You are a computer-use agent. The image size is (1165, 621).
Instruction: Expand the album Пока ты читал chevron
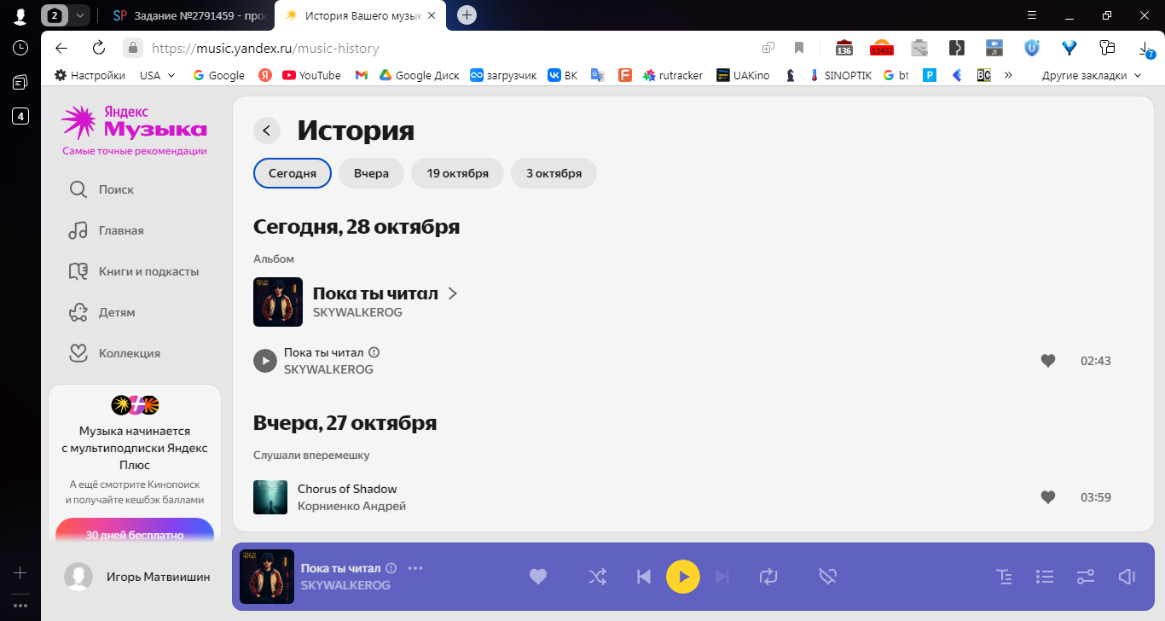(453, 293)
